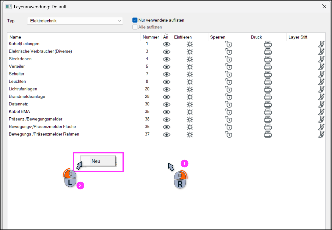The height and width of the screenshot is (230, 332).
Task: Click layer pen icon for Brandmeldeanlage
Action: (x=321, y=97)
